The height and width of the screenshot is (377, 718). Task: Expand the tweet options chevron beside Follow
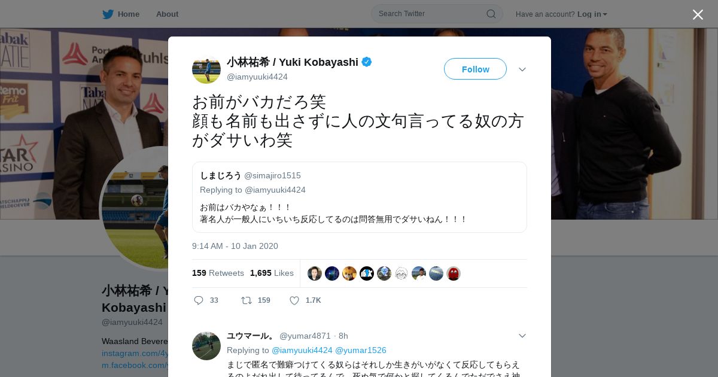point(522,69)
